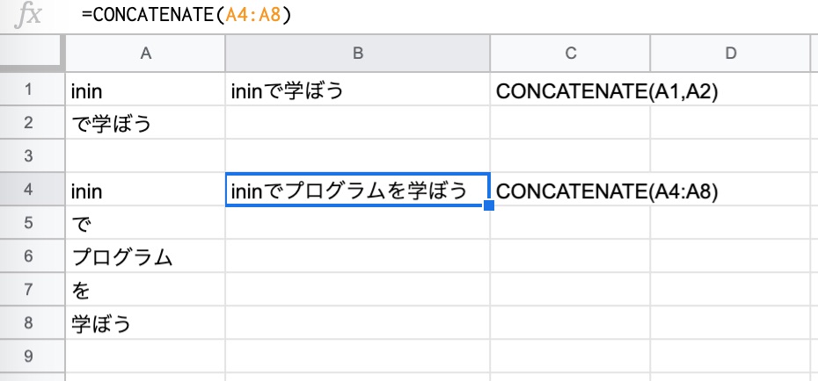
Task: Click cell C1 with CONCATENATE(A1,A2)
Action: tap(570, 90)
